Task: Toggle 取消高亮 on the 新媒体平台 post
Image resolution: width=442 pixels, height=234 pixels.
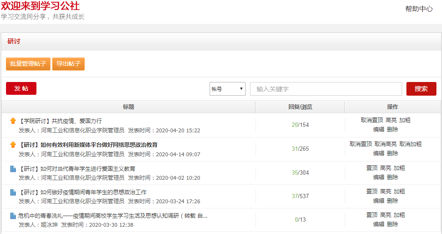Action: pyautogui.click(x=385, y=144)
